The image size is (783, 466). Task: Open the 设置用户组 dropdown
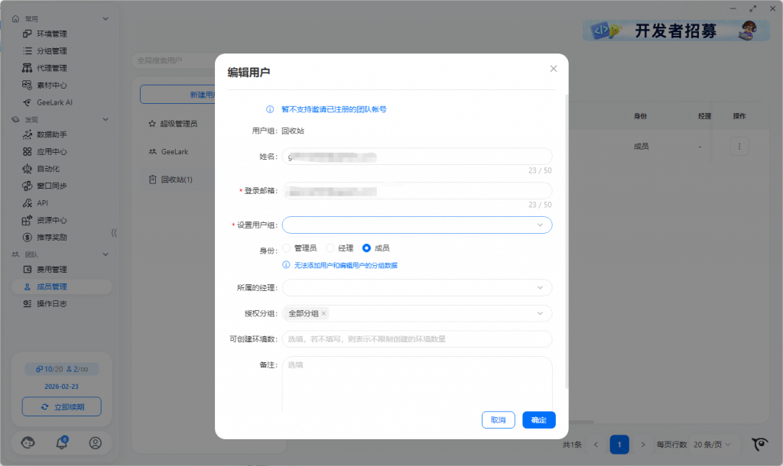(x=417, y=225)
